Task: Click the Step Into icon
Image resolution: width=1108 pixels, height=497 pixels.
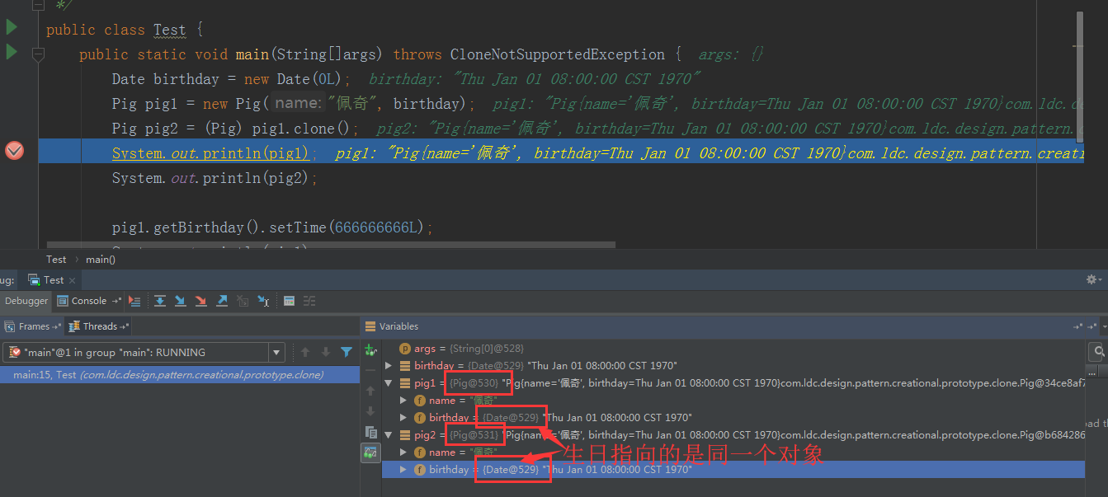Action: tap(181, 301)
